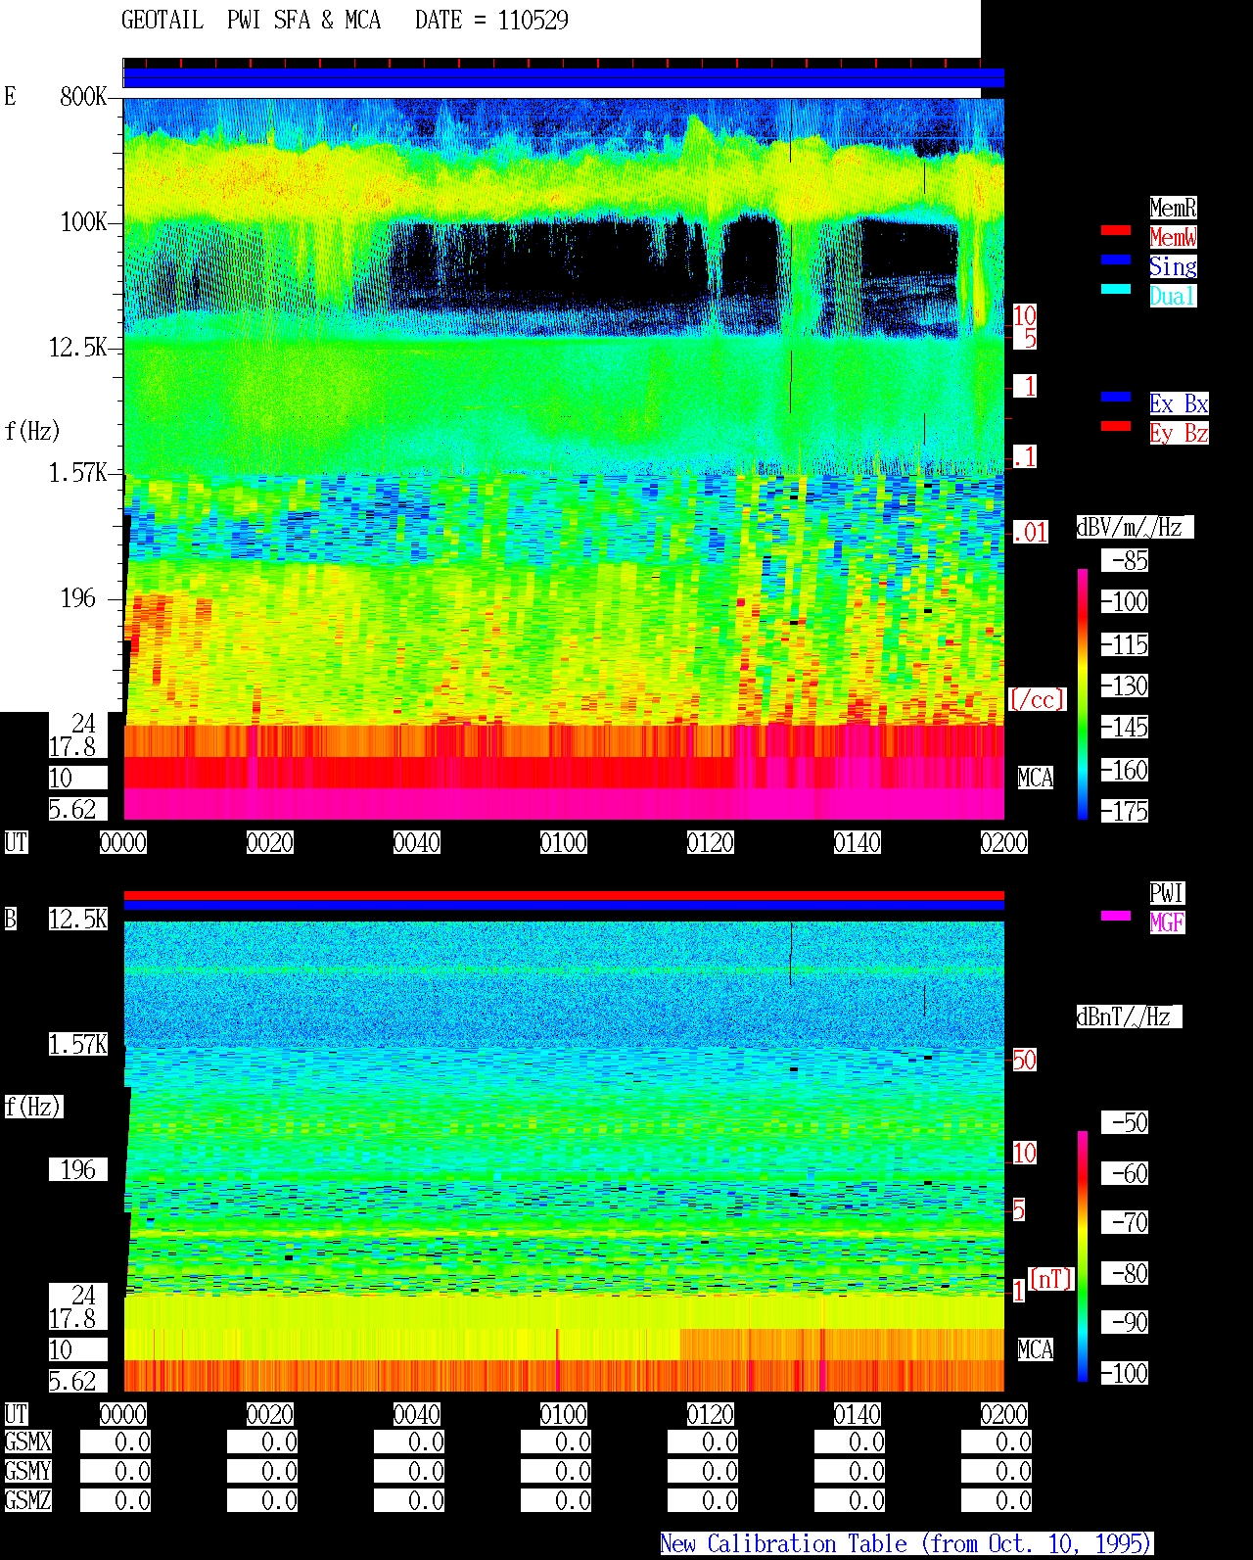This screenshot has width=1253, height=1560.
Task: Click the red MemW legend swatch
Action: [1116, 231]
